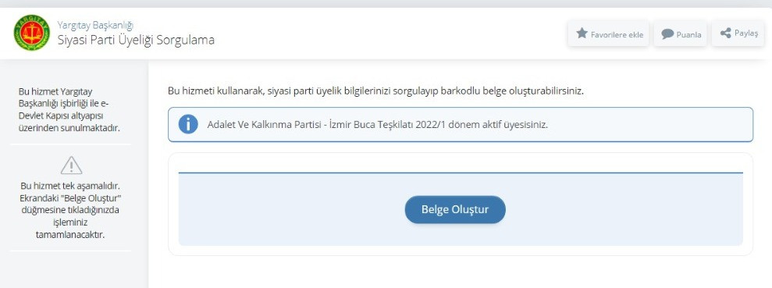772x288 pixels.
Task: Click the warning triangle icon in sidebar
Action: coord(71,165)
